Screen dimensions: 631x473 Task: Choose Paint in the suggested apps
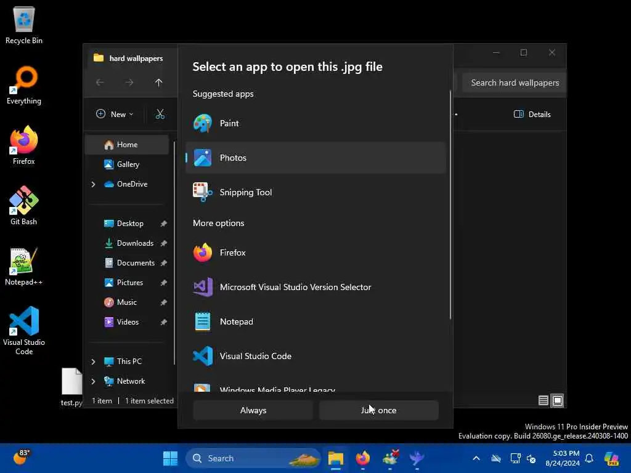click(x=315, y=123)
